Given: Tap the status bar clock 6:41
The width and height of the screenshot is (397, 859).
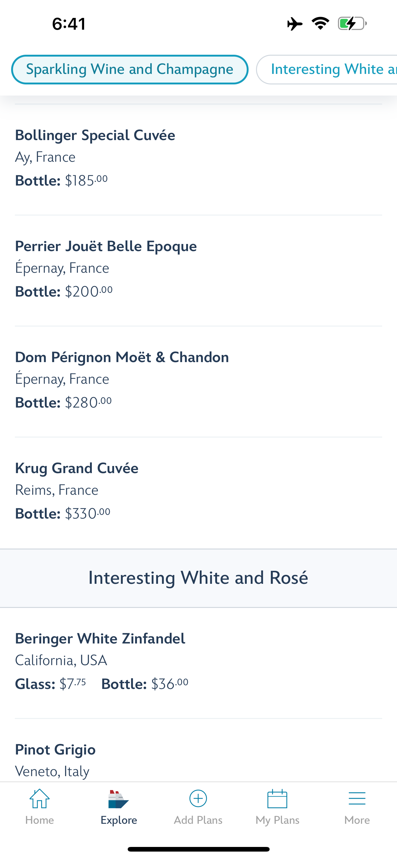Looking at the screenshot, I should (x=69, y=24).
